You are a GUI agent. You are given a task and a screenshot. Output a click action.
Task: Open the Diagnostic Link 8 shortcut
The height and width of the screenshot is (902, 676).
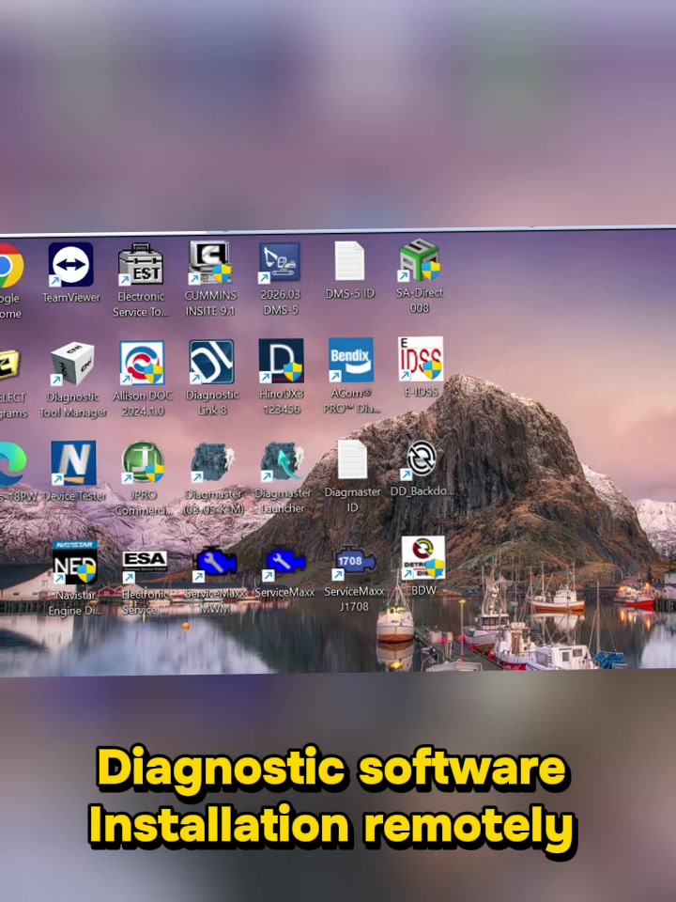click(211, 362)
